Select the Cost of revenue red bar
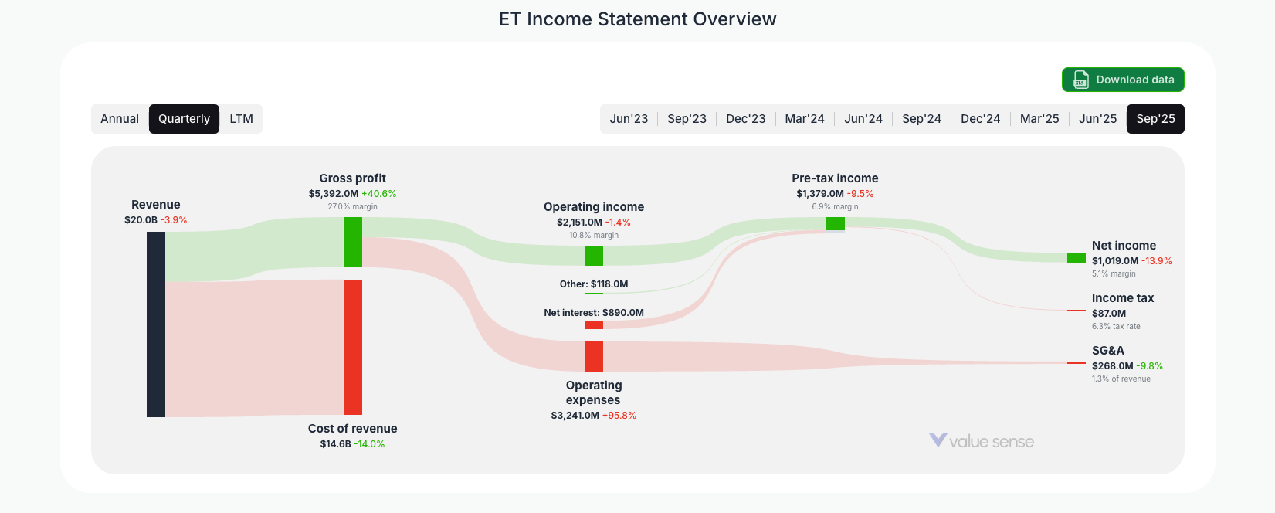 pyautogui.click(x=353, y=348)
